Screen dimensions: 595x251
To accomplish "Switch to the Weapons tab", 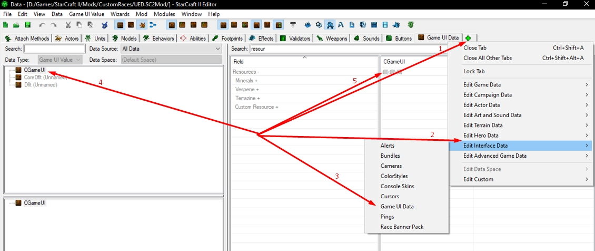I will point(332,38).
